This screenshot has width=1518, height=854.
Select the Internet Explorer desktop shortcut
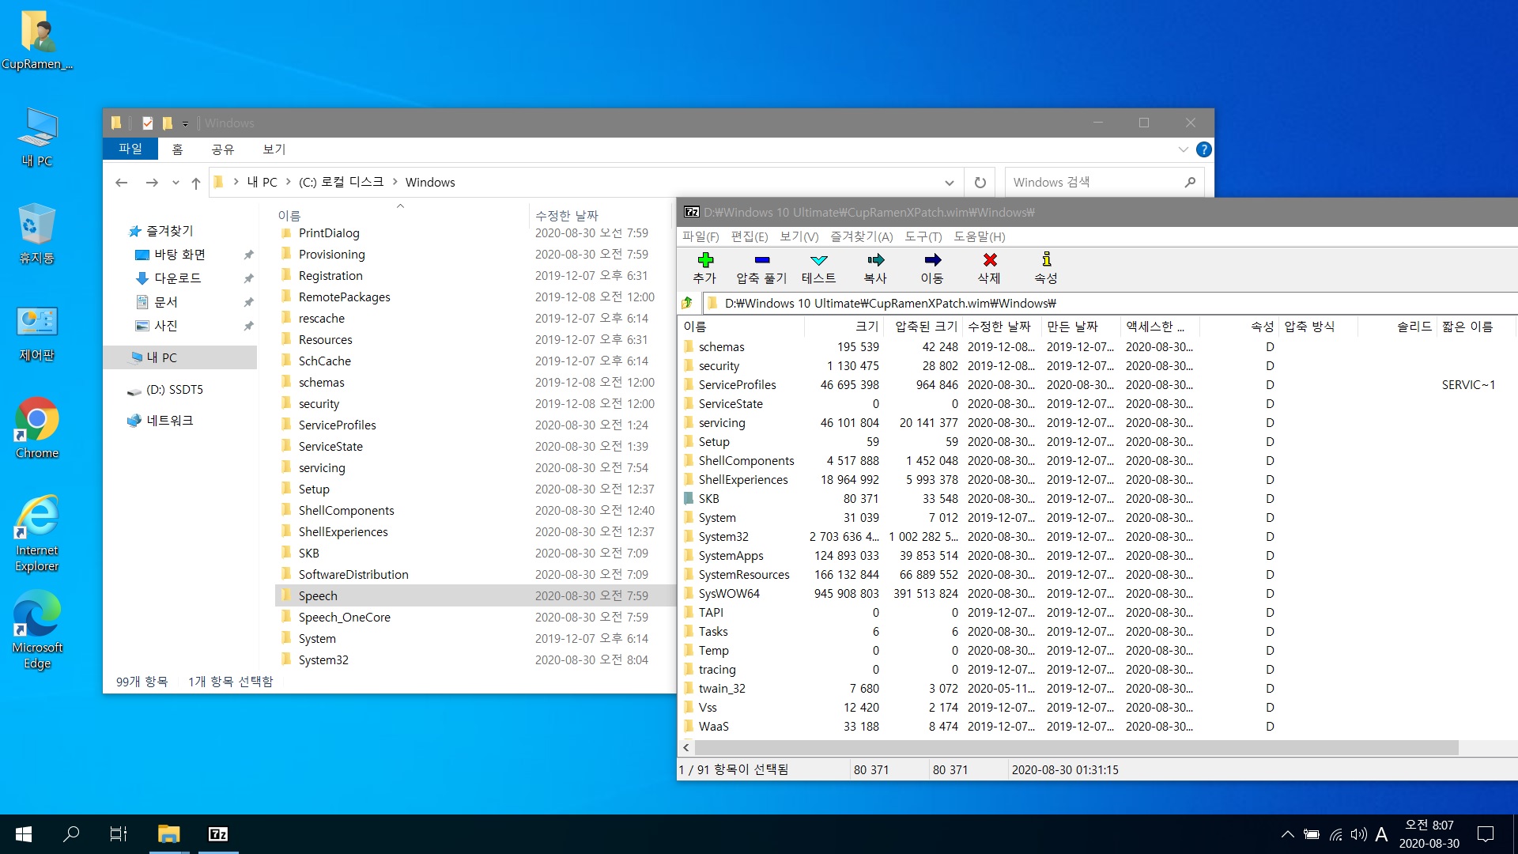point(37,534)
